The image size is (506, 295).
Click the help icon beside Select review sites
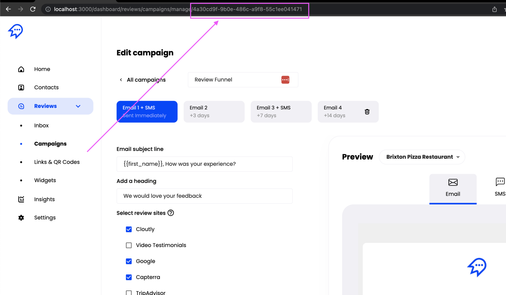coord(171,213)
